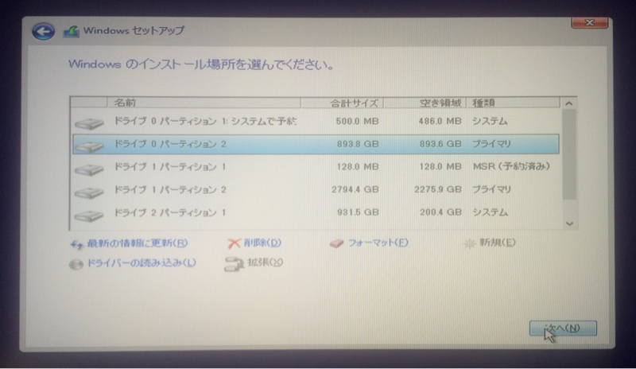The height and width of the screenshot is (369, 636).
Task: Select the ドライブ 0 パーティション 2 name
Action: tap(170, 144)
